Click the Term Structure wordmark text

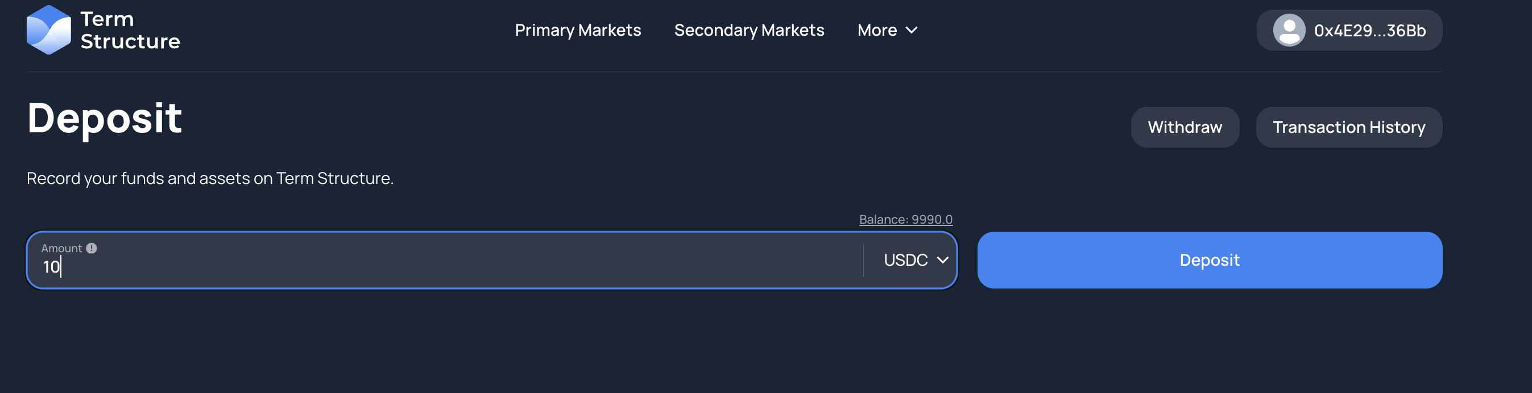130,30
